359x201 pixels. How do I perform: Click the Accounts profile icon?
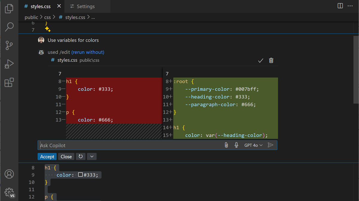9,174
